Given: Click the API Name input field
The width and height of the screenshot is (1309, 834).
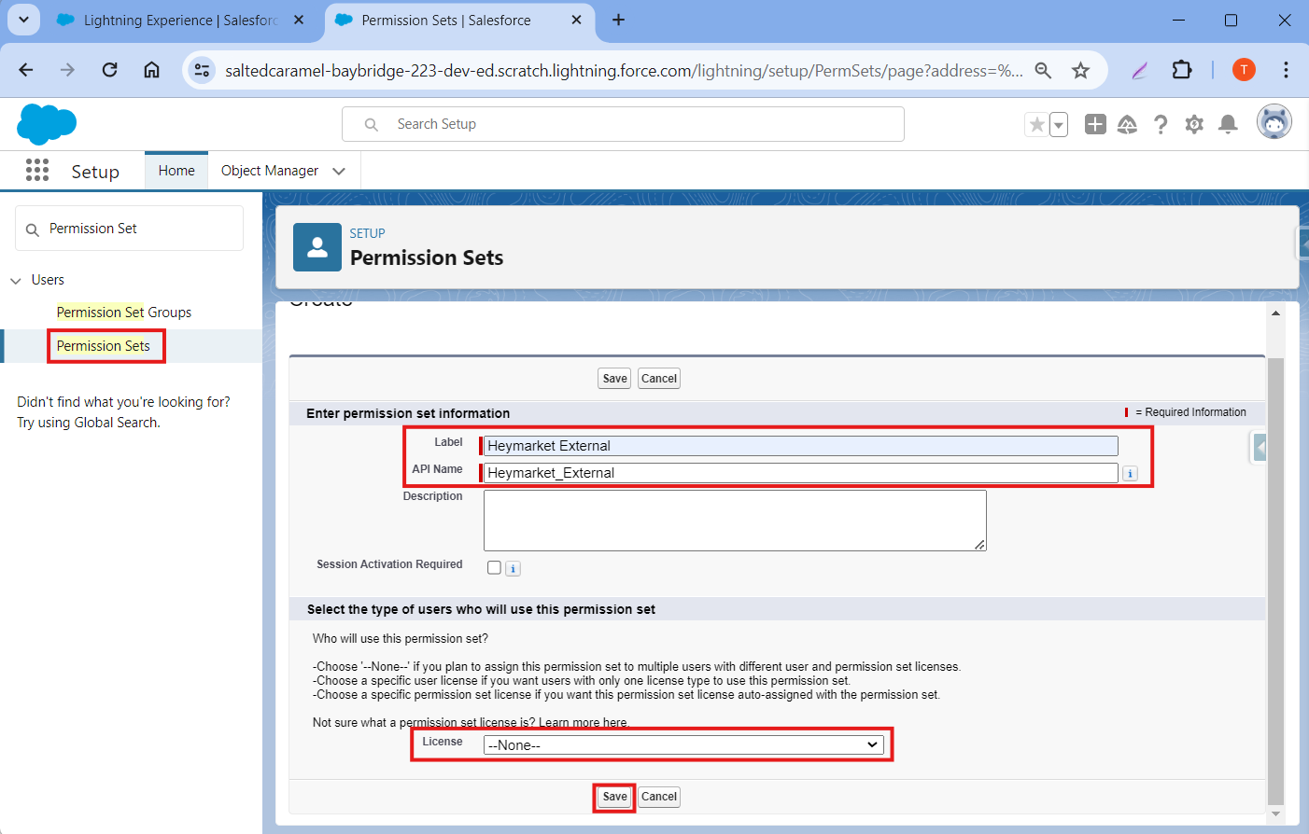Looking at the screenshot, I should click(x=800, y=473).
